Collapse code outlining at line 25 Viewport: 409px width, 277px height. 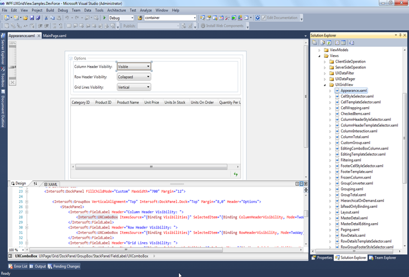[x=27, y=202]
